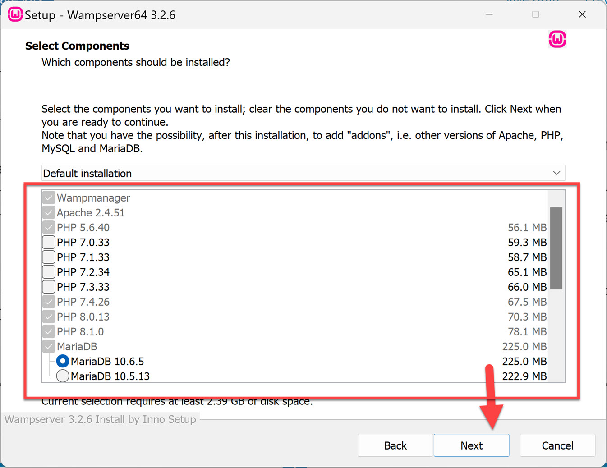Screen dimensions: 607x468
Task: Select the MariaDB 10.6.5 radio option
Action: (63, 361)
